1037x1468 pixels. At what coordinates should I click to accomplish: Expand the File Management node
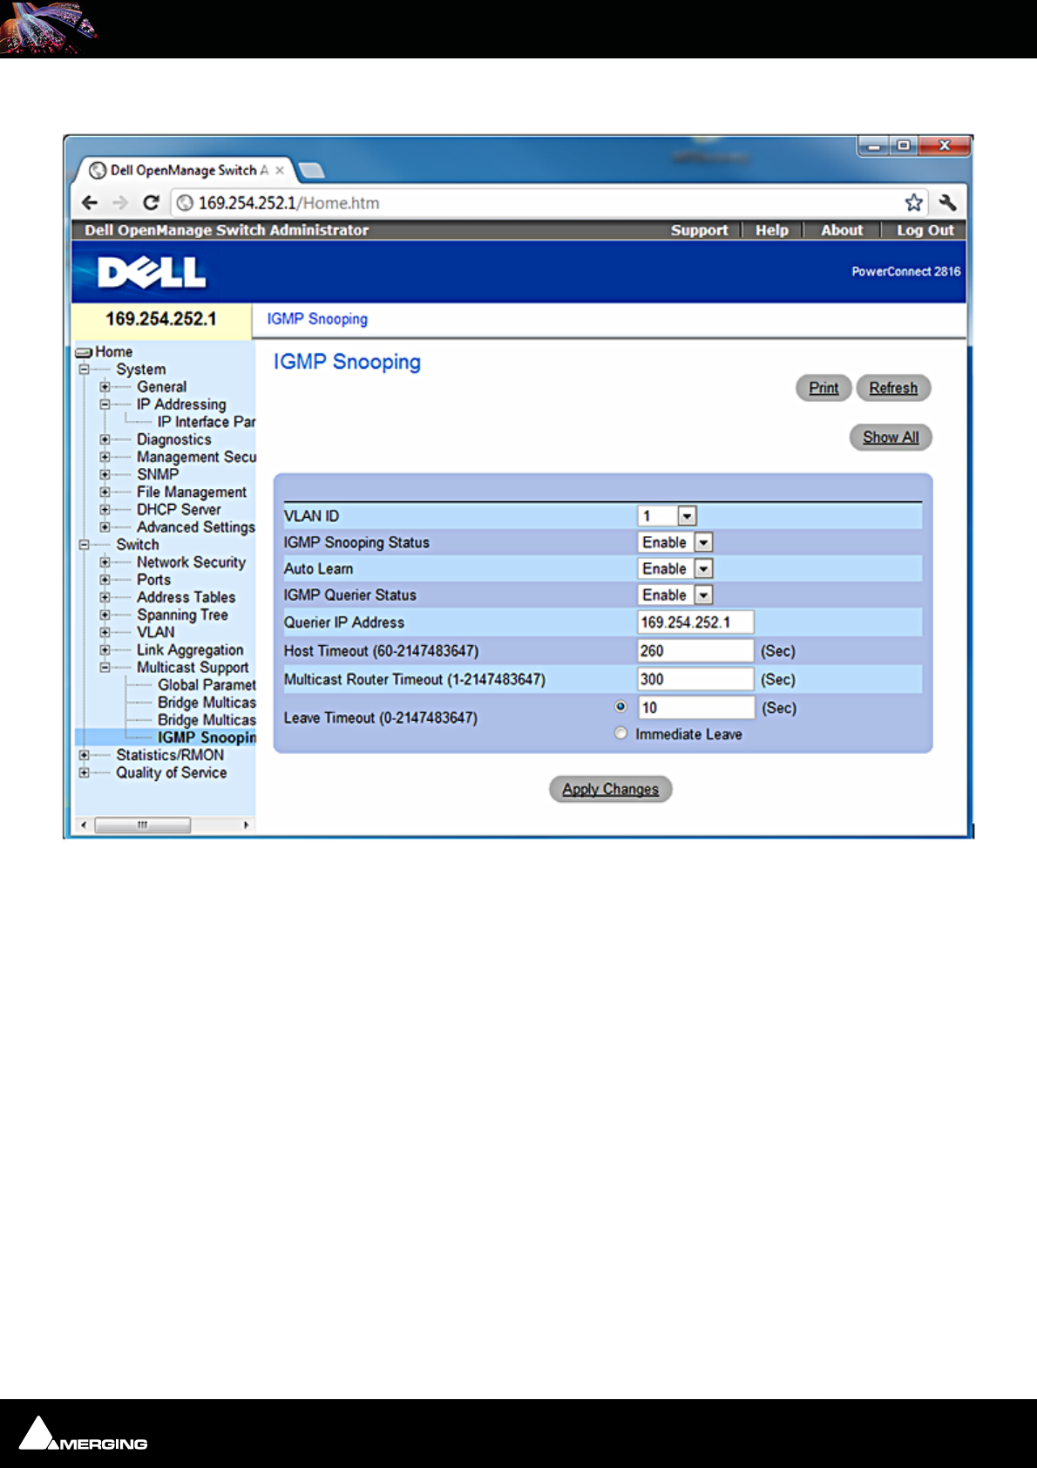point(105,492)
